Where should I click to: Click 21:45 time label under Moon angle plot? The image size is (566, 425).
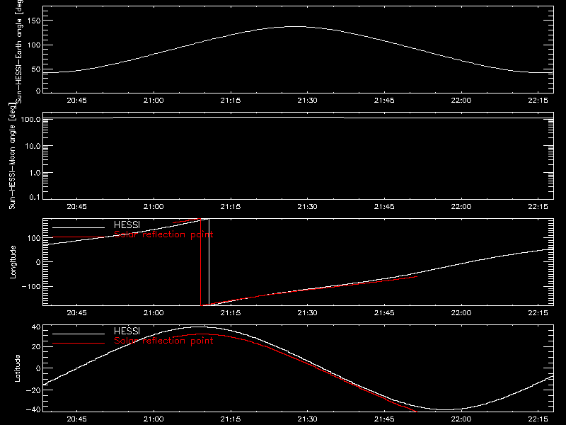[384, 207]
